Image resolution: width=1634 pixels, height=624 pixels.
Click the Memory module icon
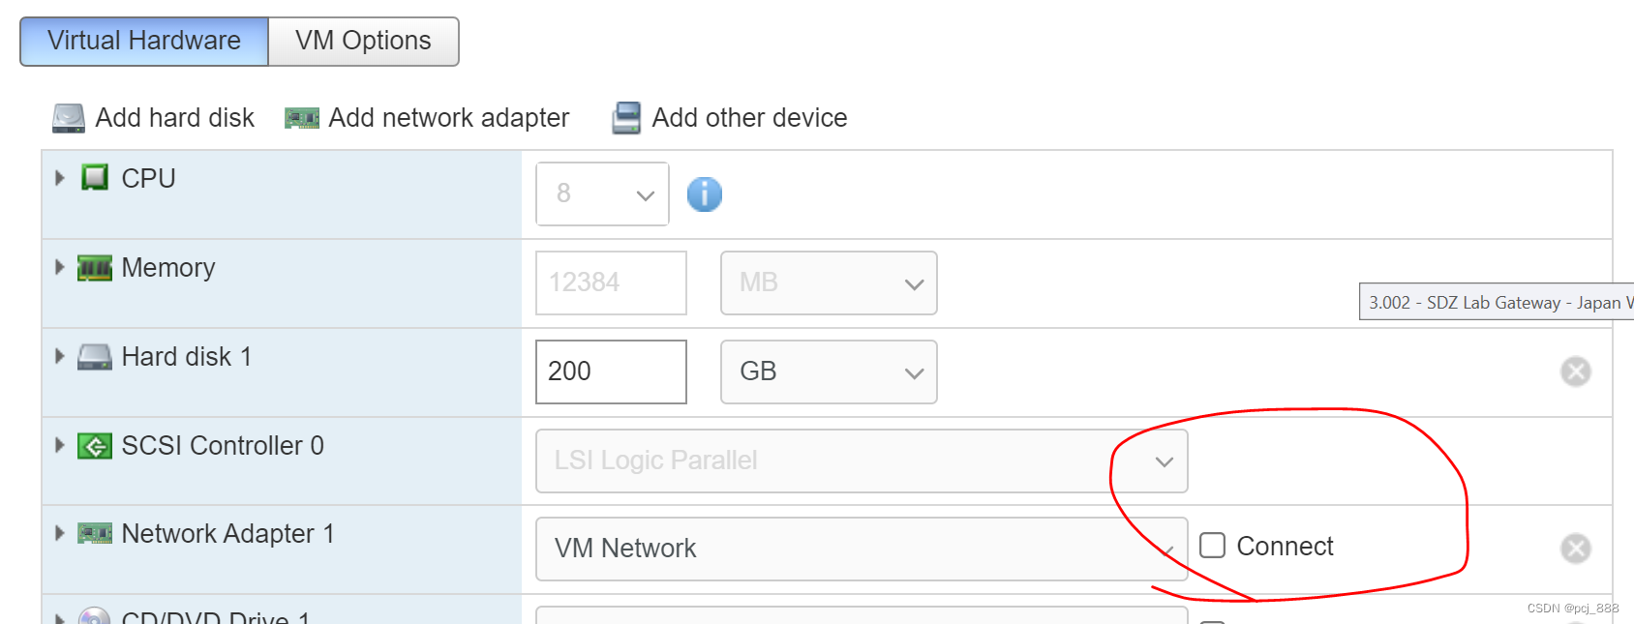point(95,268)
